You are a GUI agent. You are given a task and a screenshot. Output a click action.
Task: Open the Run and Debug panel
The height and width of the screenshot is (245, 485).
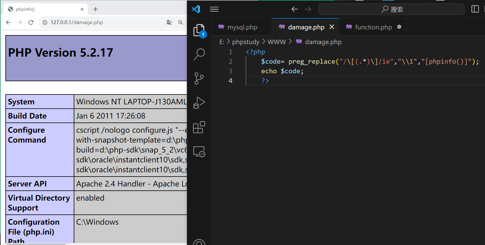[x=199, y=103]
